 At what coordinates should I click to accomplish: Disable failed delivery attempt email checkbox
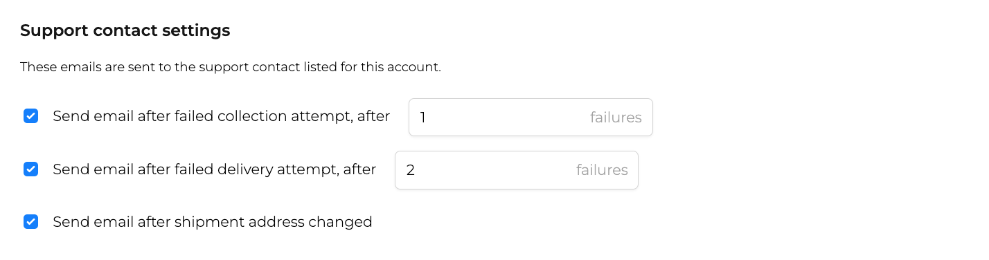[30, 169]
